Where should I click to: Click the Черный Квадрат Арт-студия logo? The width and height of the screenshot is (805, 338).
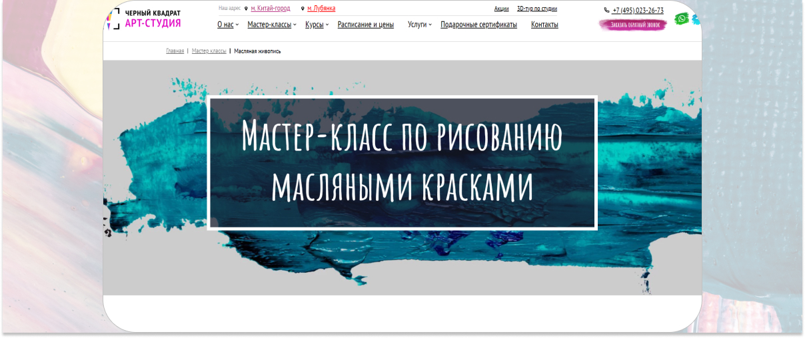coord(143,18)
